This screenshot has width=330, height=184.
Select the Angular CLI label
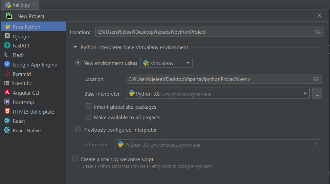click(x=26, y=93)
